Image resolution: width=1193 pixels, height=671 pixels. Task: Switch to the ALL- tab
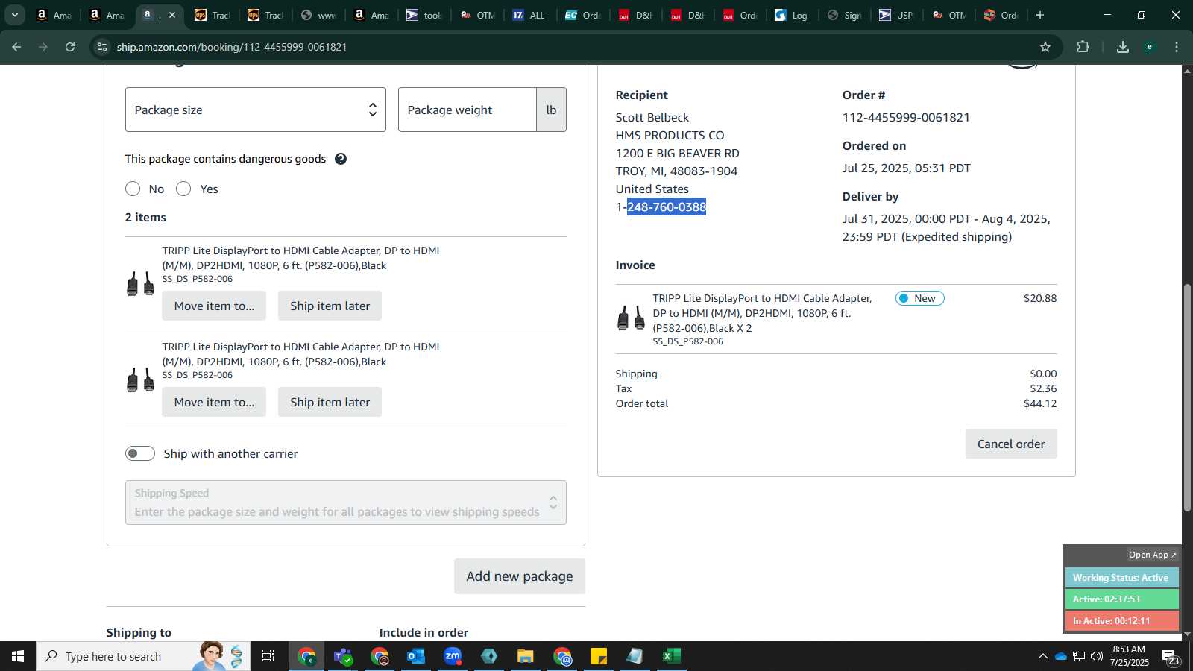click(530, 15)
